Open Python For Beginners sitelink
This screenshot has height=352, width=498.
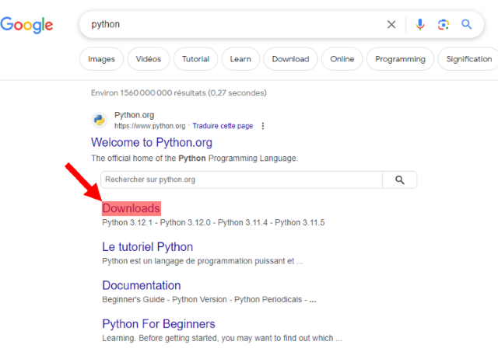159,324
